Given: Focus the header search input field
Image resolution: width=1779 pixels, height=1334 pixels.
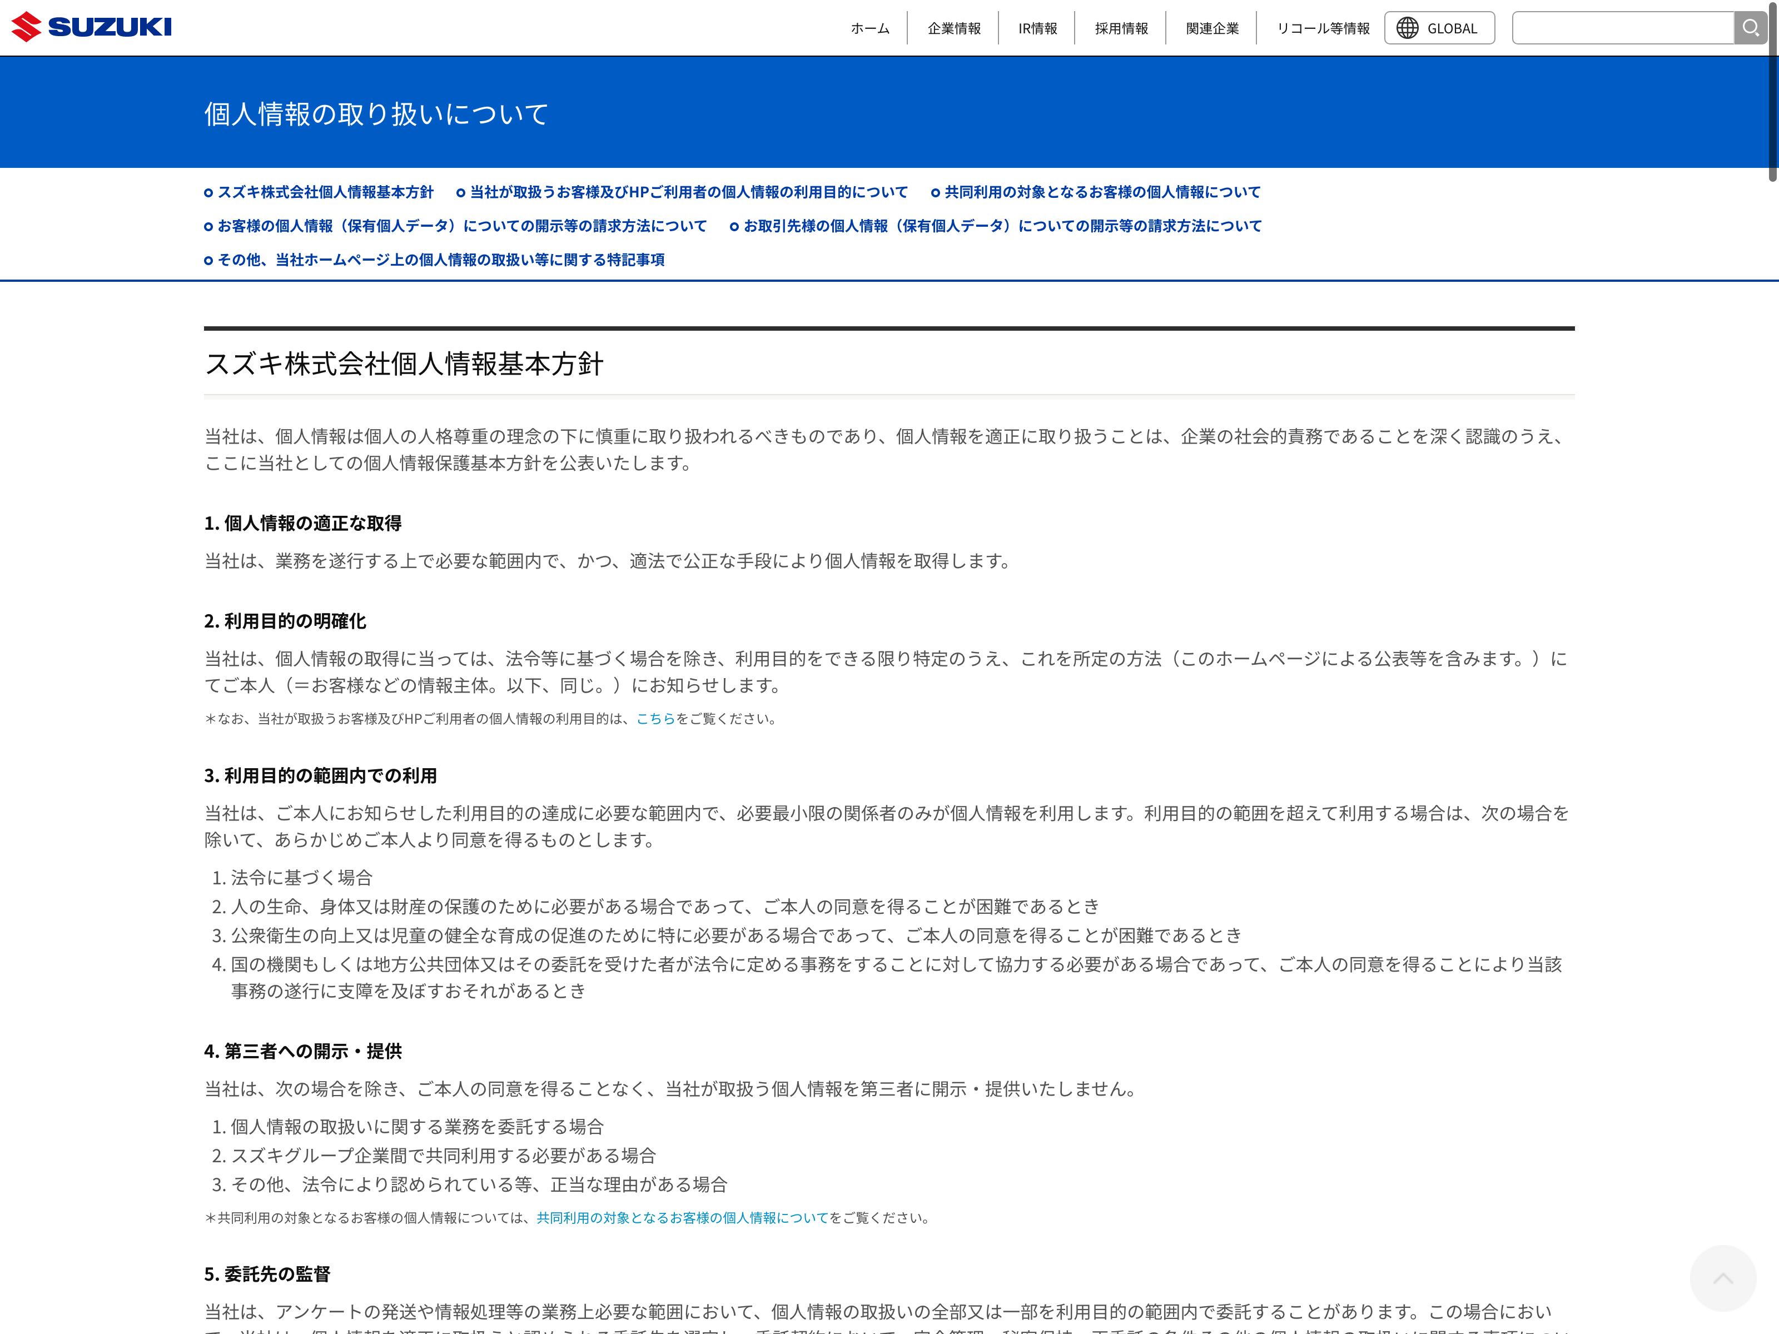Looking at the screenshot, I should pyautogui.click(x=1622, y=28).
